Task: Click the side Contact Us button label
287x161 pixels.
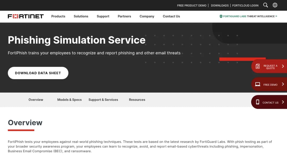Action: 270,103
